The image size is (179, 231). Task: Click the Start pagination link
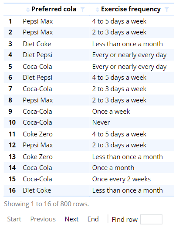14,219
